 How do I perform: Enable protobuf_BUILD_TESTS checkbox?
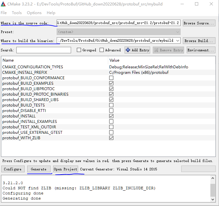(x=111, y=105)
